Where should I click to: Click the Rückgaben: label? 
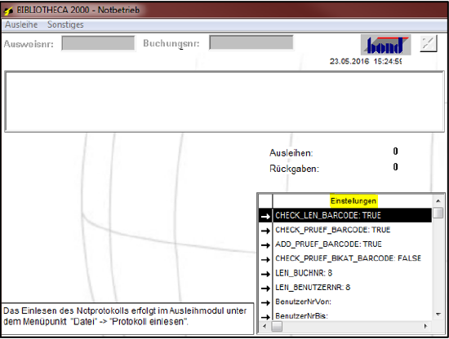coord(294,169)
